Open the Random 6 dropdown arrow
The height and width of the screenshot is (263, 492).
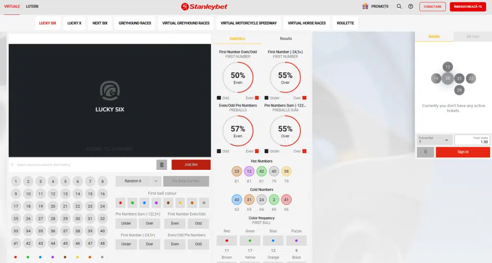click(x=156, y=181)
